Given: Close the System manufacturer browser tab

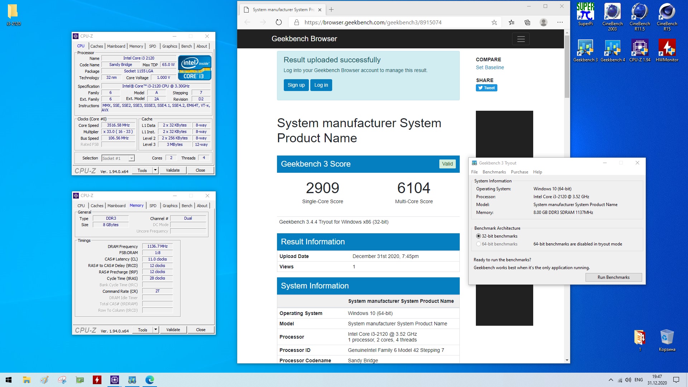Looking at the screenshot, I should click(320, 10).
